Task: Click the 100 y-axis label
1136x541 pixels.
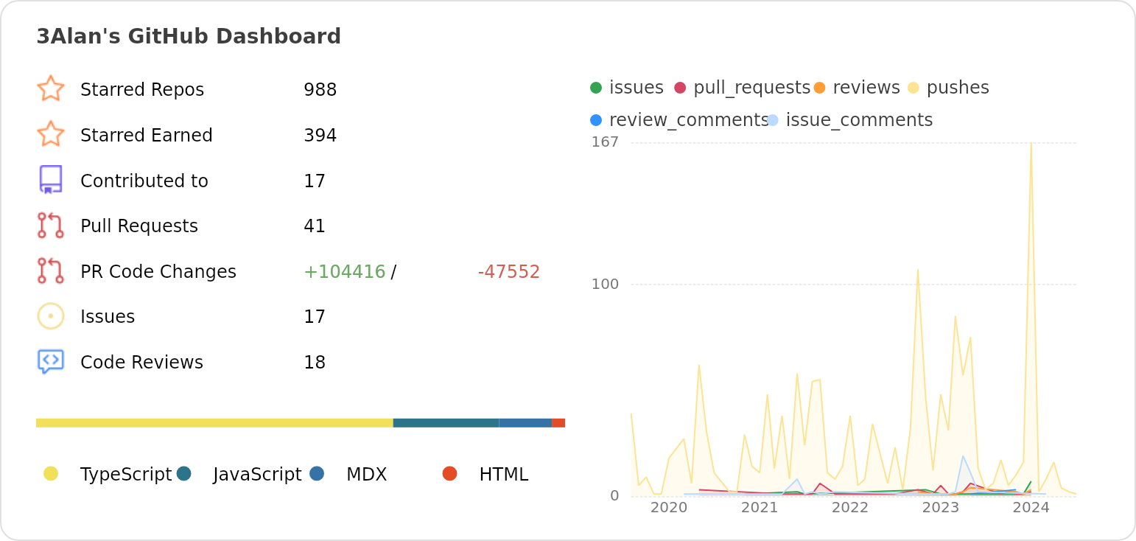Action: (x=605, y=284)
